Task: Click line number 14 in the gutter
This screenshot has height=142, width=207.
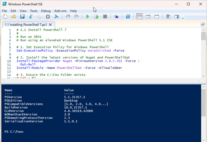Action: tap(9, 75)
